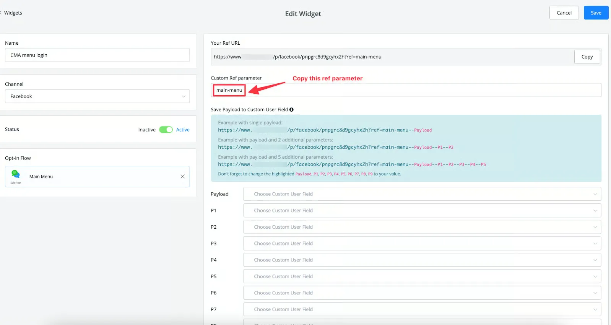
Task: Click the Custom Ref parameter field
Action: 406,90
